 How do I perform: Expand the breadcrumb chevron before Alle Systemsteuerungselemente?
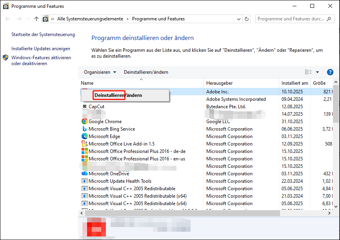coord(53,19)
